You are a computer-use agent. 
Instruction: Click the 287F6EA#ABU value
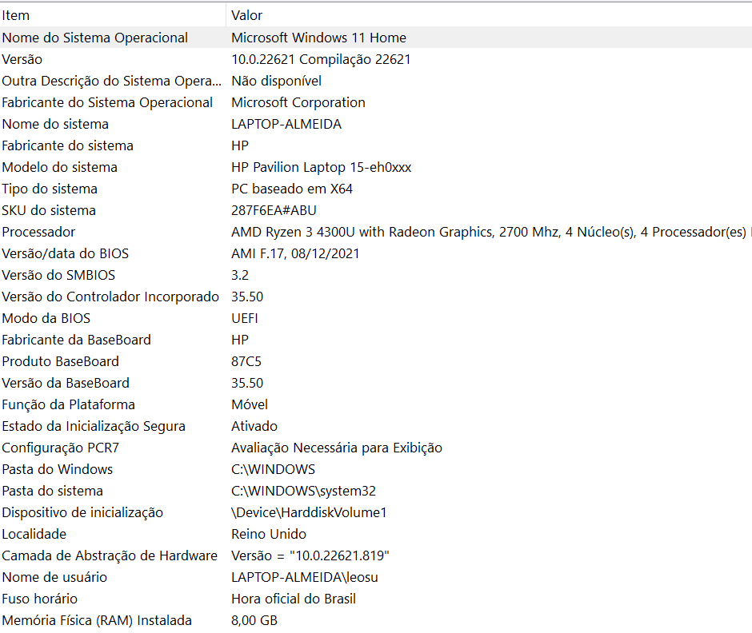tap(274, 210)
